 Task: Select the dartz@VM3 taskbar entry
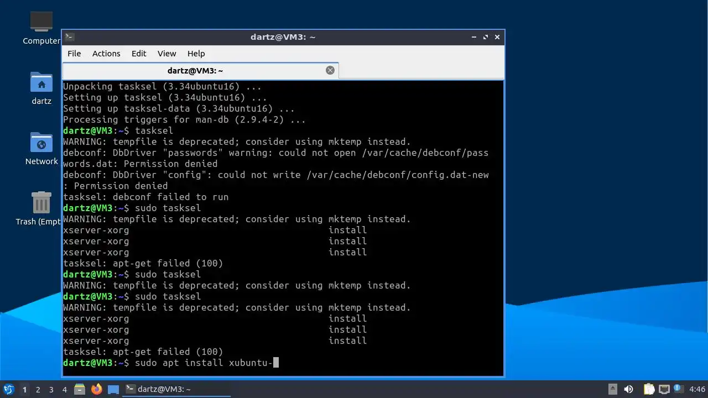(176, 389)
